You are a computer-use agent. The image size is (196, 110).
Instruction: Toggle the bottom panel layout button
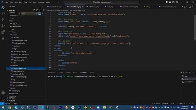[x=170, y=2]
